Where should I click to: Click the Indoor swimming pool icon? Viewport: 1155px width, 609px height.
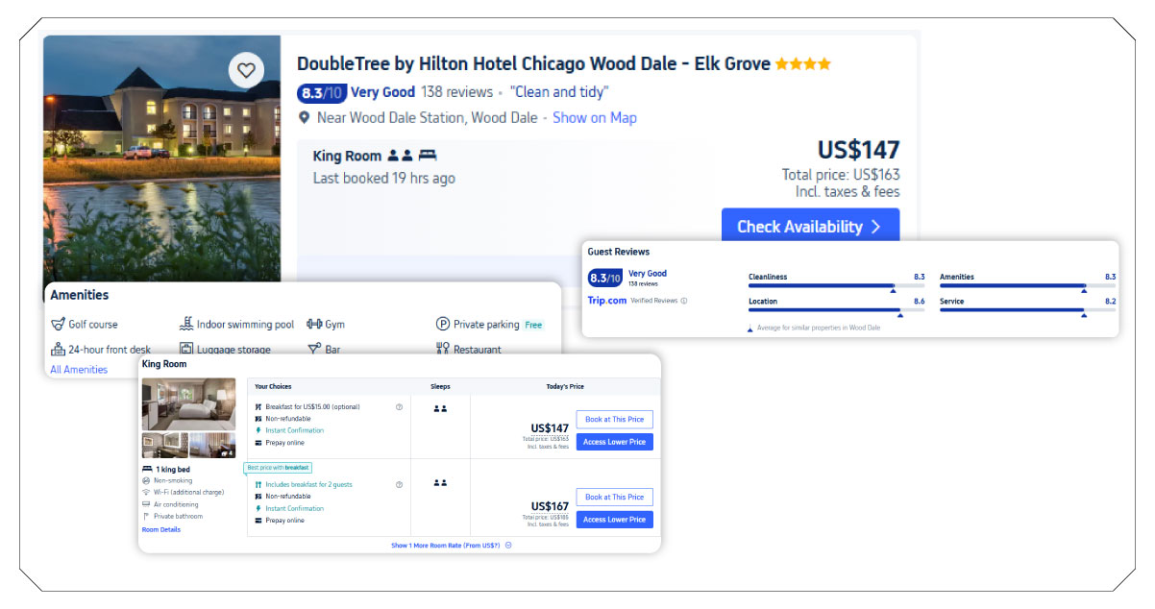point(186,323)
